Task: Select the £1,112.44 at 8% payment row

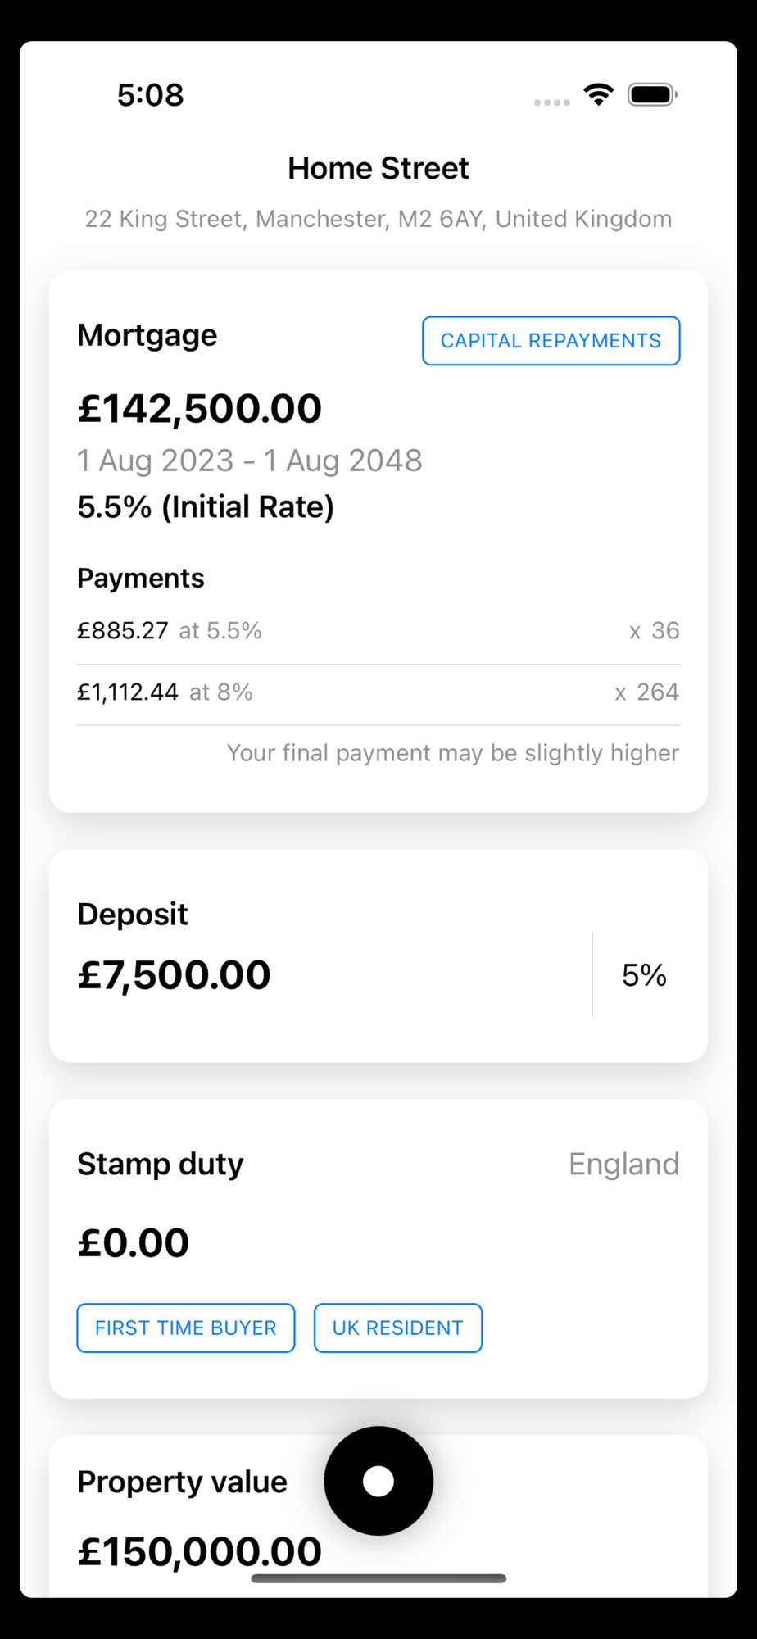Action: coord(378,692)
